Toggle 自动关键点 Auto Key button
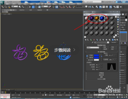 click(90, 95)
